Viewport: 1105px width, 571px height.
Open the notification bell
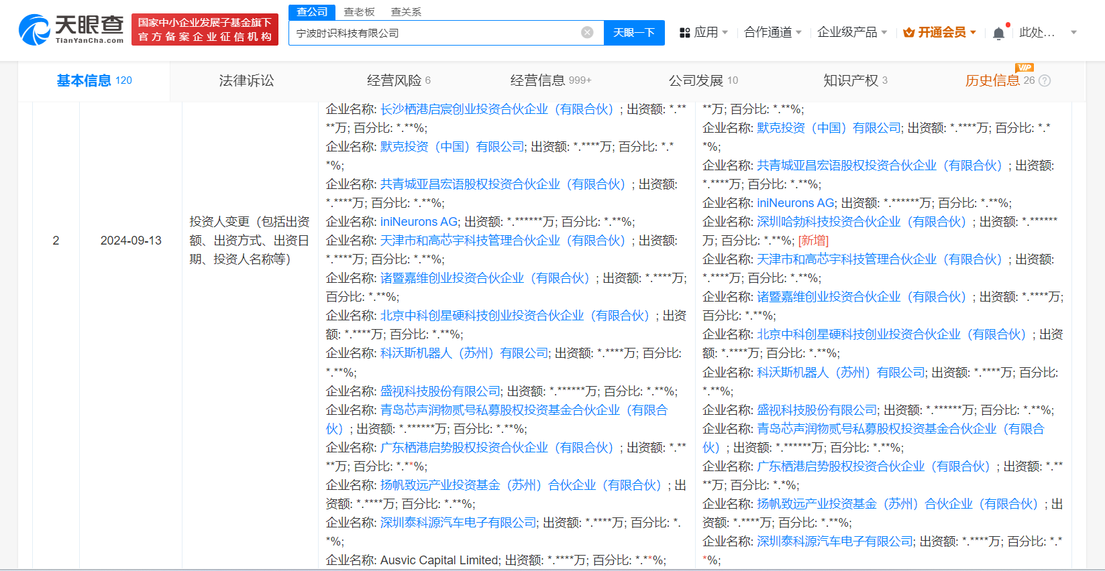click(998, 33)
